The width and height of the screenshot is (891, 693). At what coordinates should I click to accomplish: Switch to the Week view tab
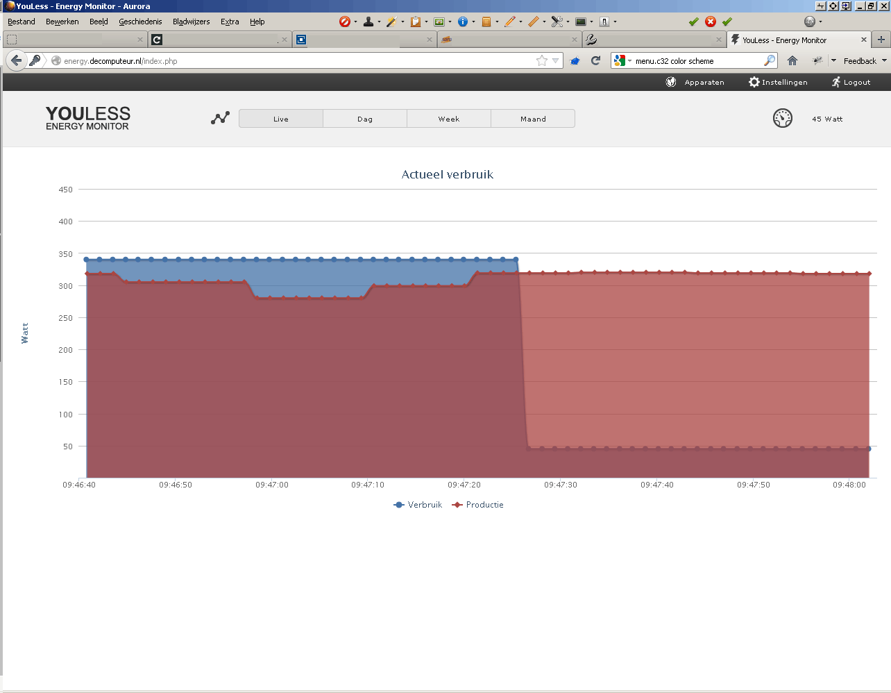[449, 119]
